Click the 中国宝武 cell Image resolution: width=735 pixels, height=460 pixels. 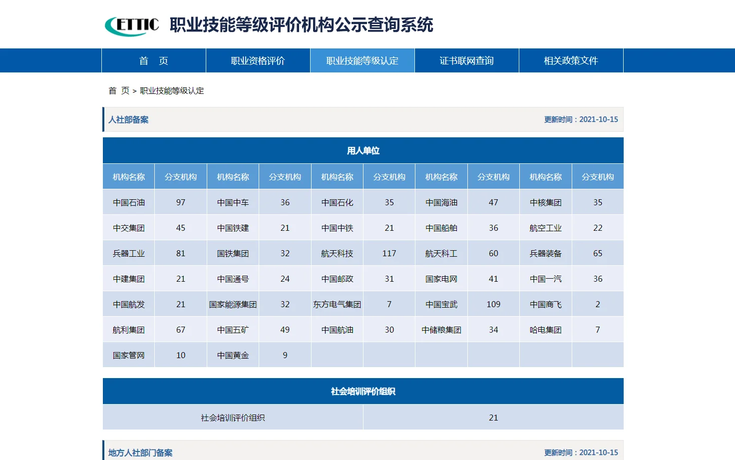coord(441,304)
